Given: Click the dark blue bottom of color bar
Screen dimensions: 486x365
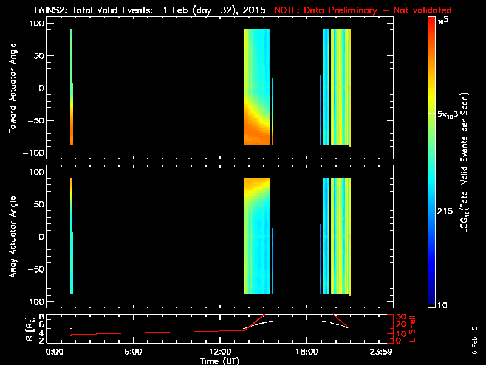Looking at the screenshot, I should tap(432, 301).
